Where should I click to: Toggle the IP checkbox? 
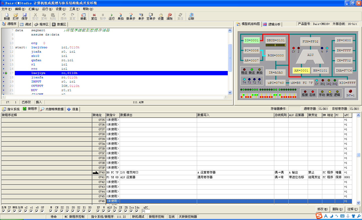coord(9,211)
